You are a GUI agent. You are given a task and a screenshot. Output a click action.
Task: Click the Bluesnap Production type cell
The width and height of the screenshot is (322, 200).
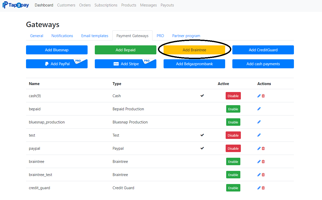coord(130,122)
